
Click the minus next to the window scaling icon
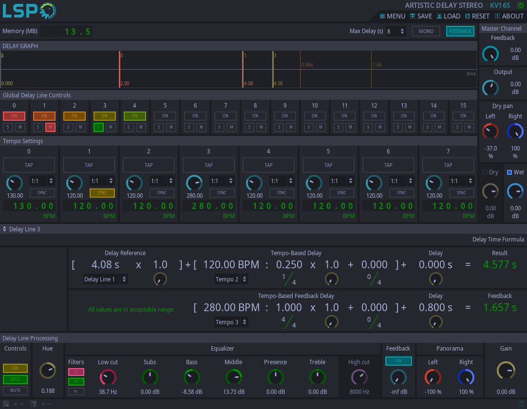22,404
